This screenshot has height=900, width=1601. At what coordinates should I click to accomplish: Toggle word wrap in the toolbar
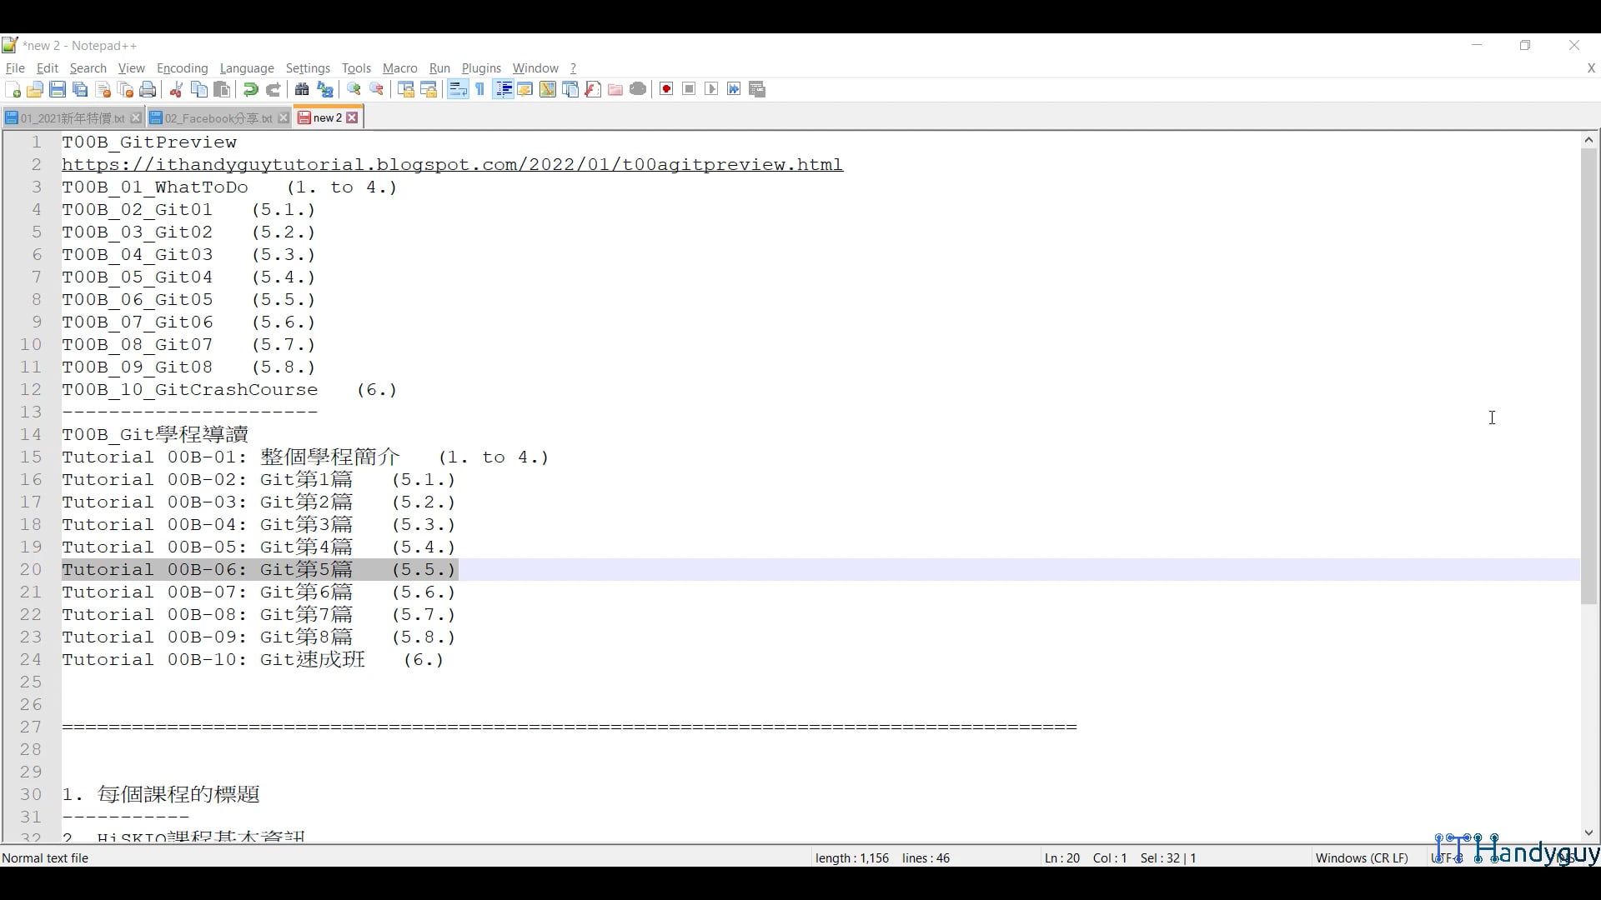click(457, 89)
